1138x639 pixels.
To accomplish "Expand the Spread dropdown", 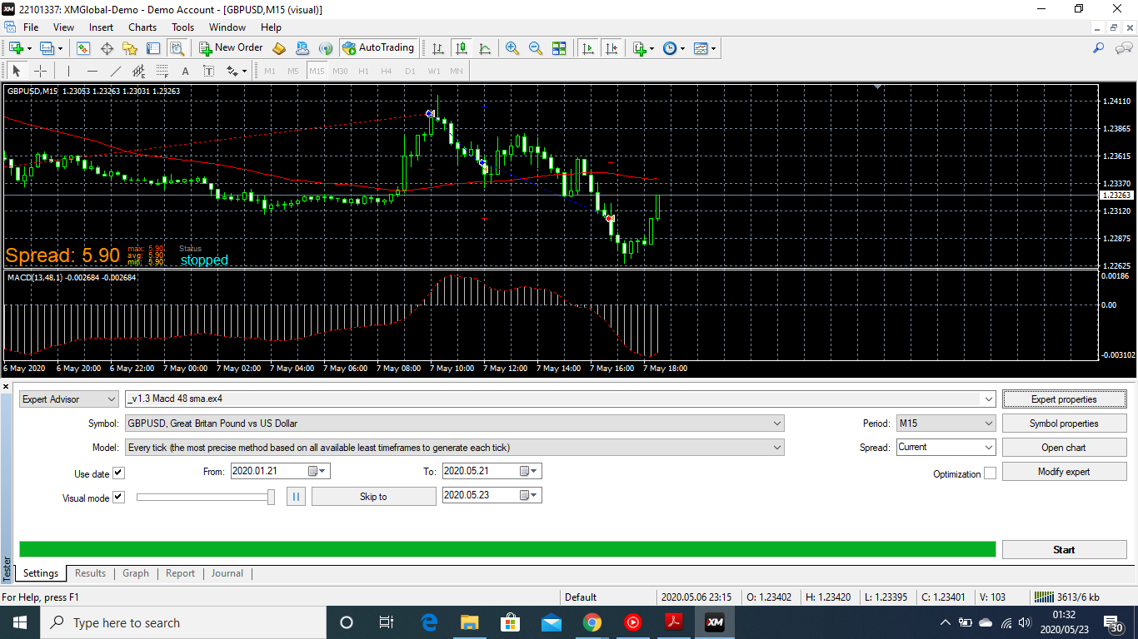I will tap(946, 448).
